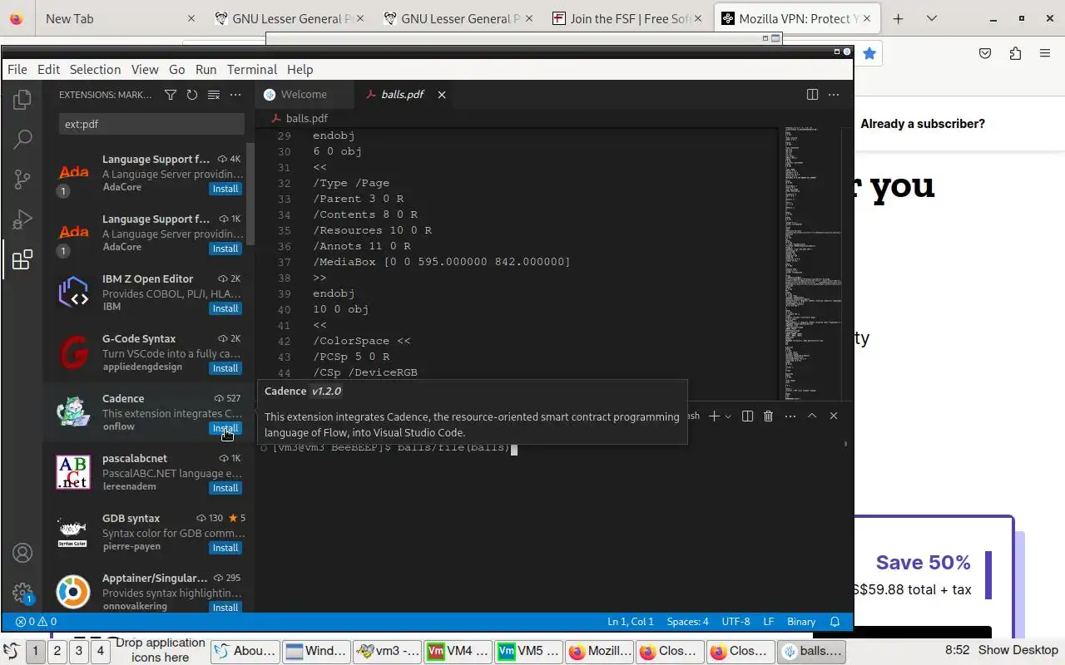The width and height of the screenshot is (1065, 665).
Task: Open the Run and Debug view
Action: (x=22, y=219)
